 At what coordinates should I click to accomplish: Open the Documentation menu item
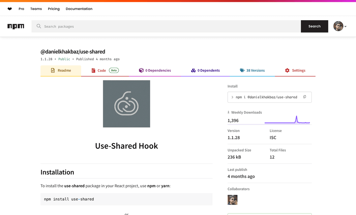click(x=79, y=9)
